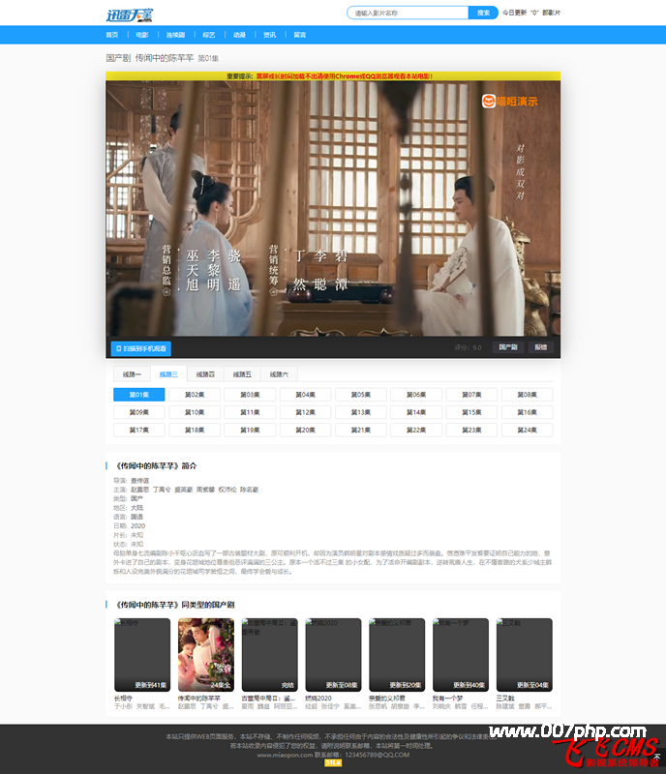
Task: Focus the movie name search field
Action: coord(408,14)
